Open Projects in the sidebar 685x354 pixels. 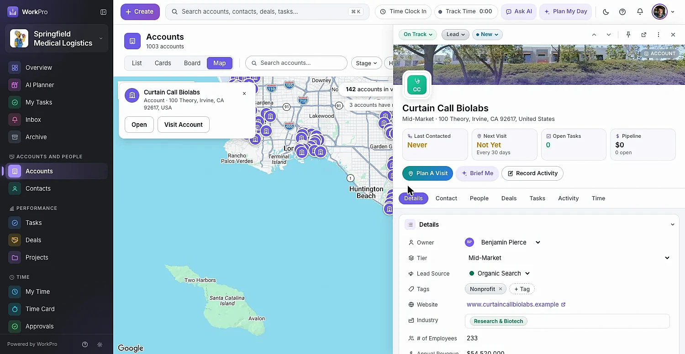coord(57,257)
